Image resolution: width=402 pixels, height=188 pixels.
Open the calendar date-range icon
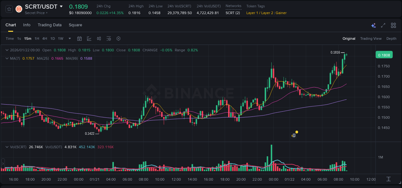79,38
